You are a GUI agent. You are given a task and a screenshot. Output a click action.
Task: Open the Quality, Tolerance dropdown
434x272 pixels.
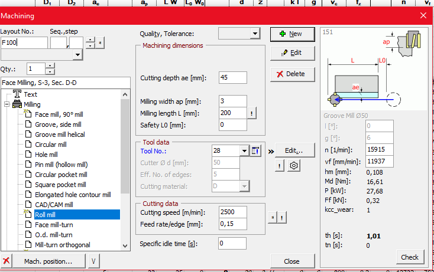point(255,34)
